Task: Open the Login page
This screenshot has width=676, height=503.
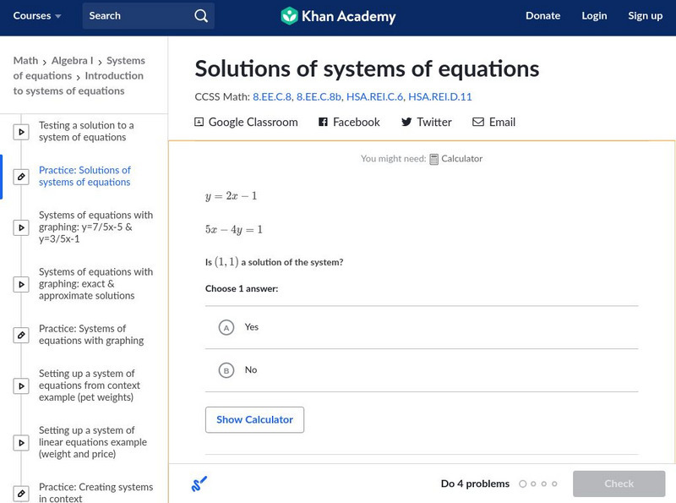Action: pos(594,16)
